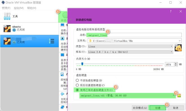Click the ubuntu VM OS icon
This screenshot has width=186, height=111.
tap(7, 28)
